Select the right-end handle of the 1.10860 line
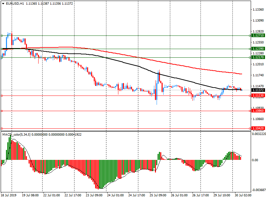The width and height of the screenshot is (266, 199). coord(250,111)
